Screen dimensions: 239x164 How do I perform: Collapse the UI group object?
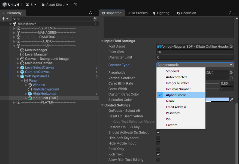click(14, 46)
